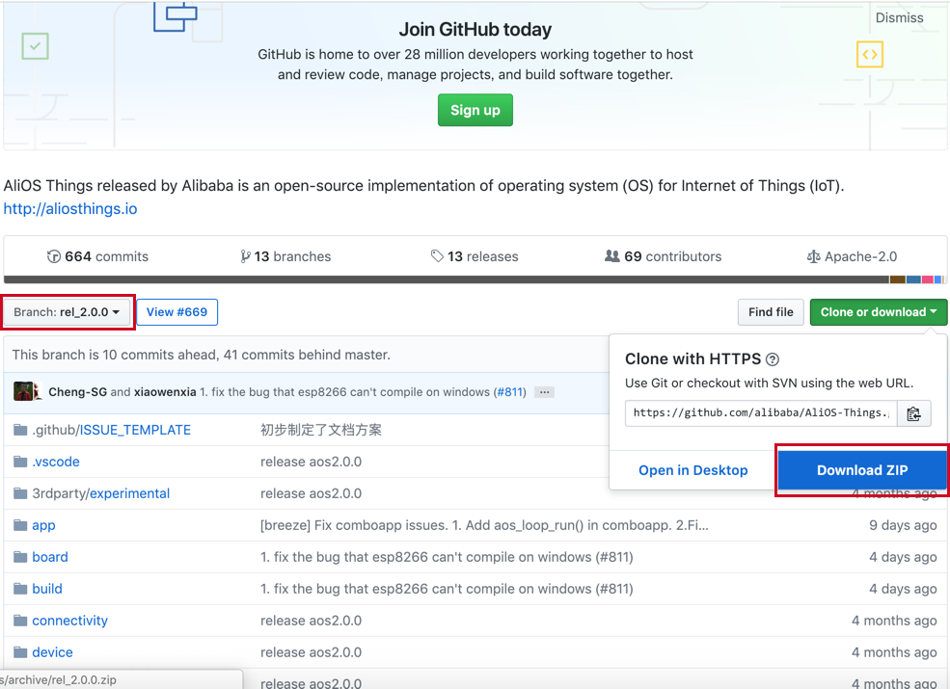Click the folder icon beside board
950x689 pixels.
[x=20, y=557]
